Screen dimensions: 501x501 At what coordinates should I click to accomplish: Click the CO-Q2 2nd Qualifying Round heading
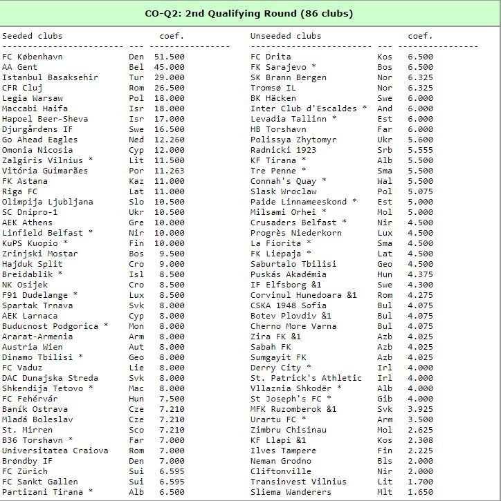tap(249, 13)
